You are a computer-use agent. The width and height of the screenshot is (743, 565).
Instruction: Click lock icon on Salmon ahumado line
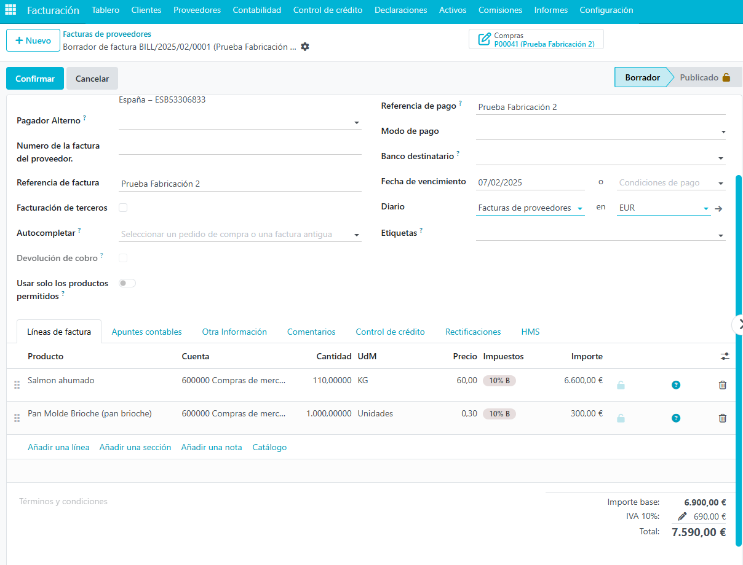tap(621, 385)
